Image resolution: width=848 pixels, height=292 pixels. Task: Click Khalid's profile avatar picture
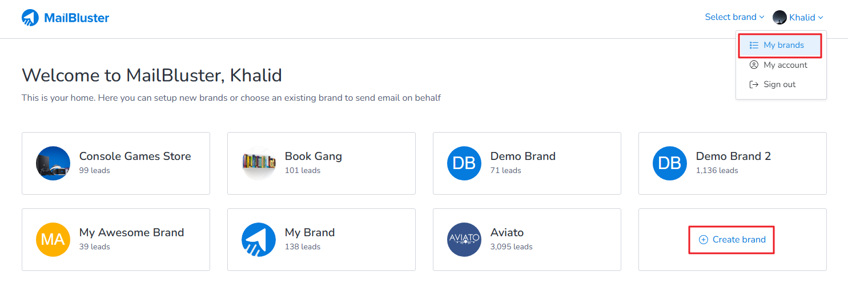[x=779, y=17]
